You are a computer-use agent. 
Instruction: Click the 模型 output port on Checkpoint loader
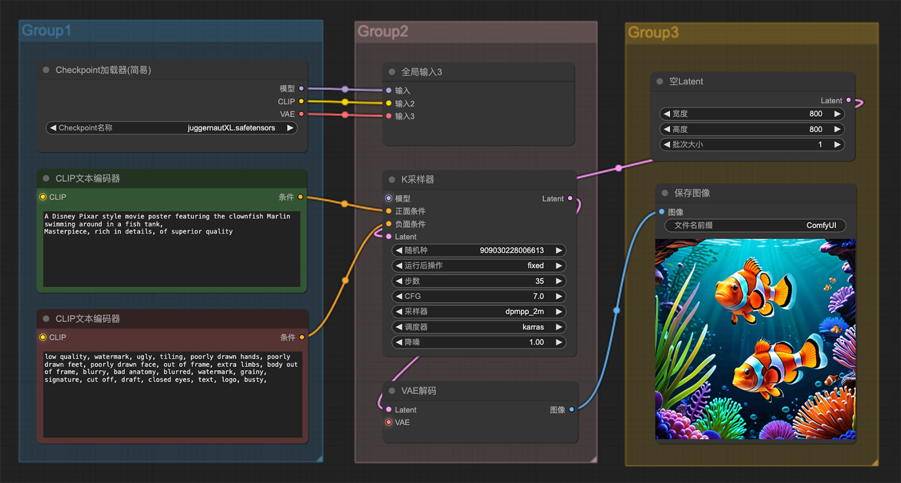tap(302, 88)
